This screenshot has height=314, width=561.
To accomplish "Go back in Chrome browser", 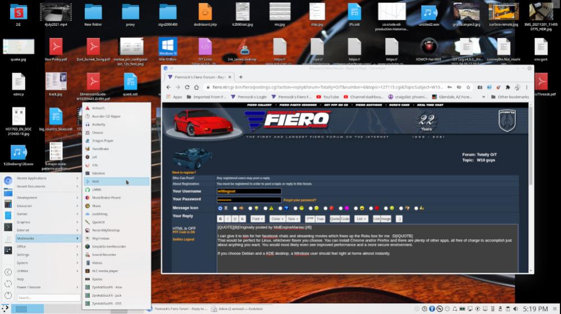I will (x=168, y=87).
